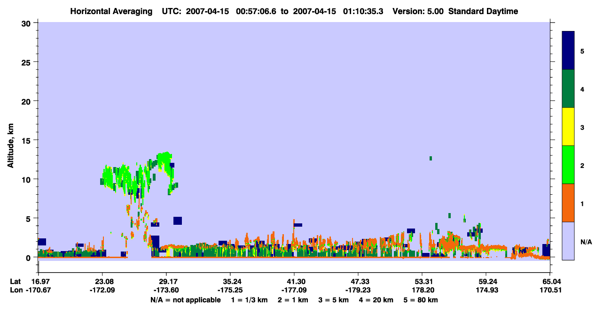Click the latitude value 29.17
This screenshot has height=313, width=611.
click(x=166, y=282)
